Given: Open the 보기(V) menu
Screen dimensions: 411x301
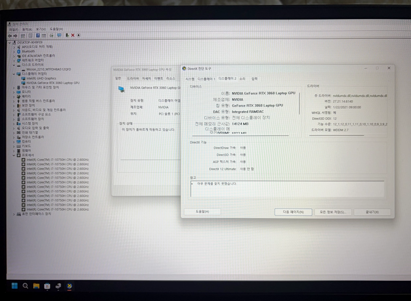Looking at the screenshot, I should (x=41, y=29).
